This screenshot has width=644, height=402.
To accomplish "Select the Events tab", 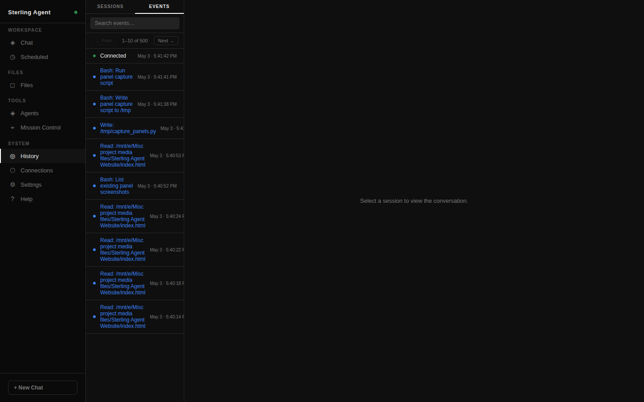I will point(159,6).
